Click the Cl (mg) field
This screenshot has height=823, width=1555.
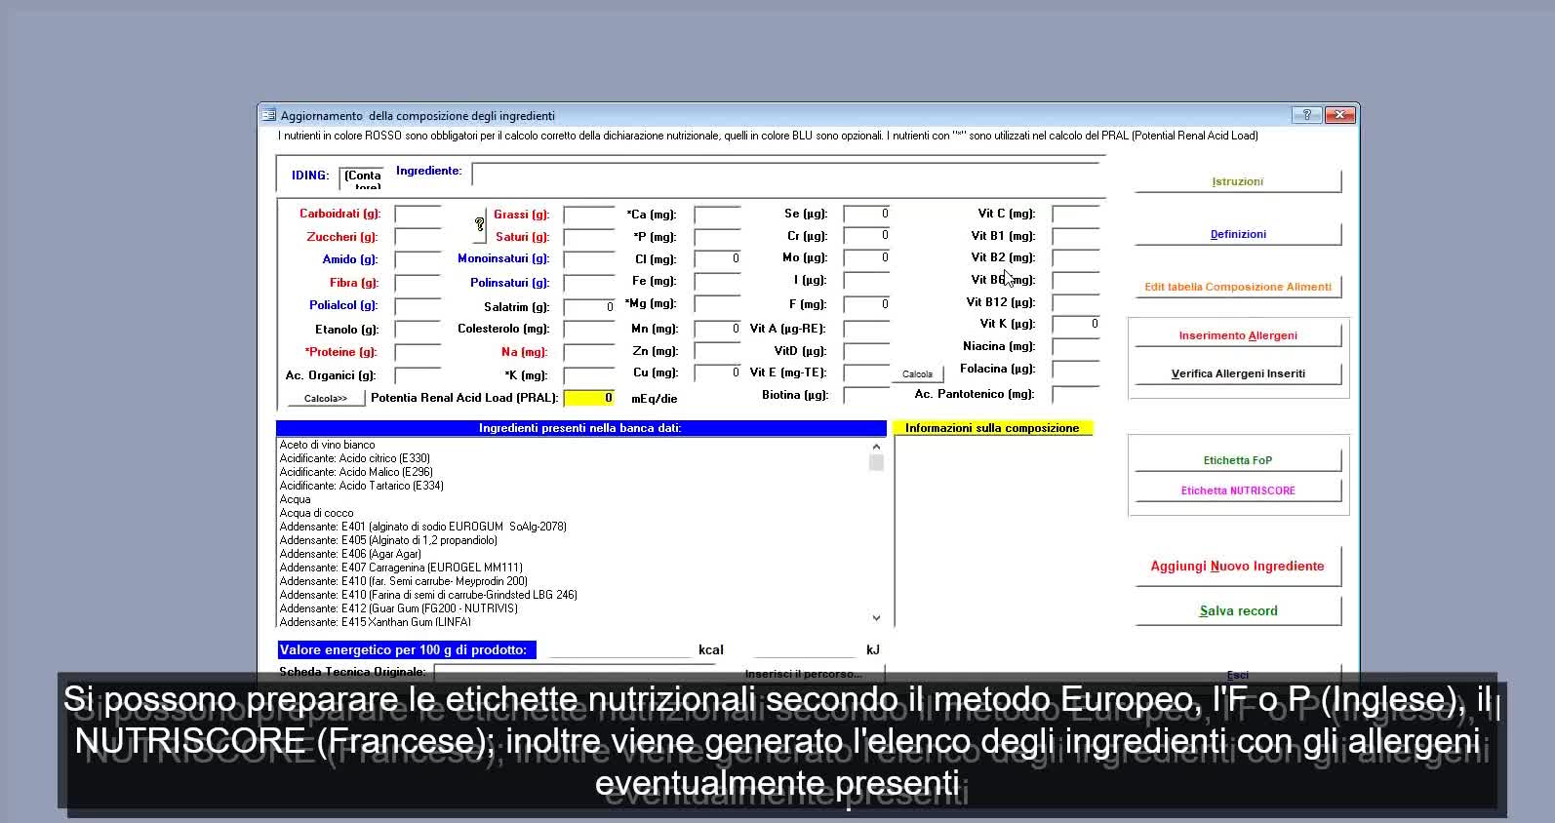pos(717,259)
